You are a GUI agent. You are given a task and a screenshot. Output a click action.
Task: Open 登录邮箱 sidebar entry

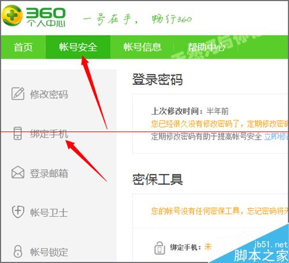(49, 173)
